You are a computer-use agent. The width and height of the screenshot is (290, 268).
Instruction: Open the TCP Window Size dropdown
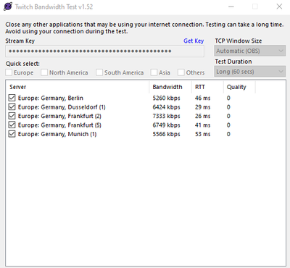(x=249, y=51)
